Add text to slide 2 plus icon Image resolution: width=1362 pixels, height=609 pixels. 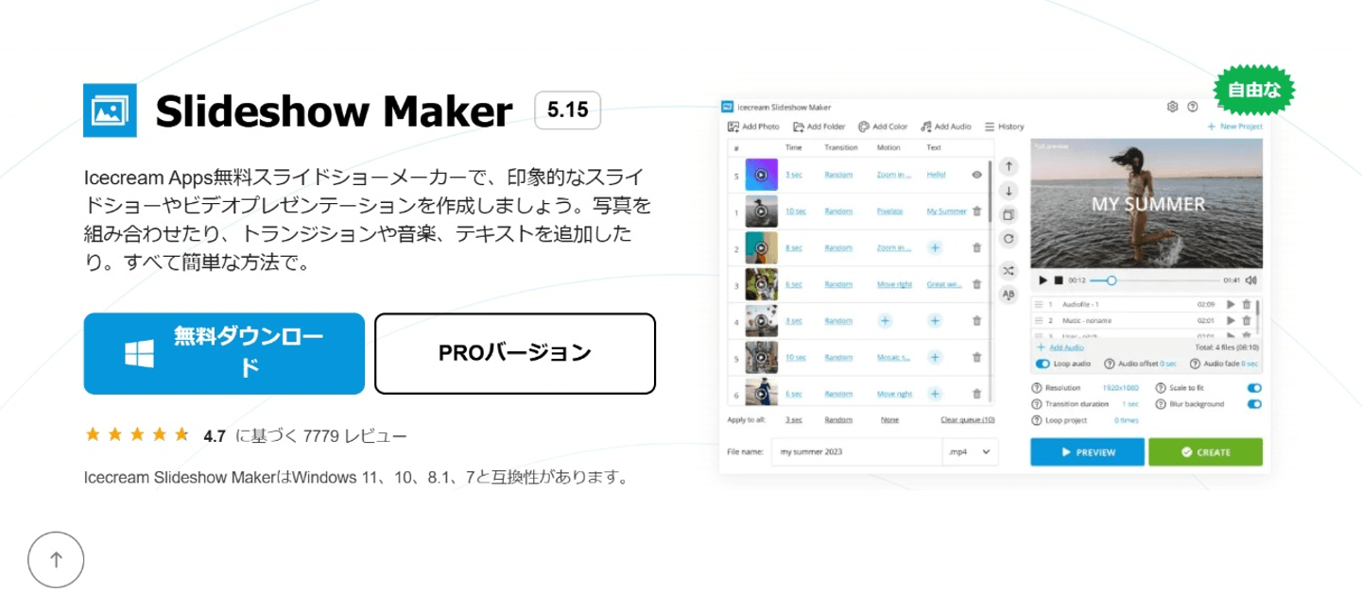click(x=935, y=248)
